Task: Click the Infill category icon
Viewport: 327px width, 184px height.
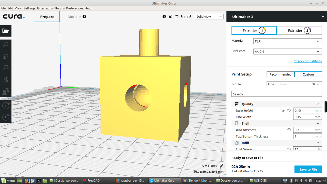Action: pos(237,143)
